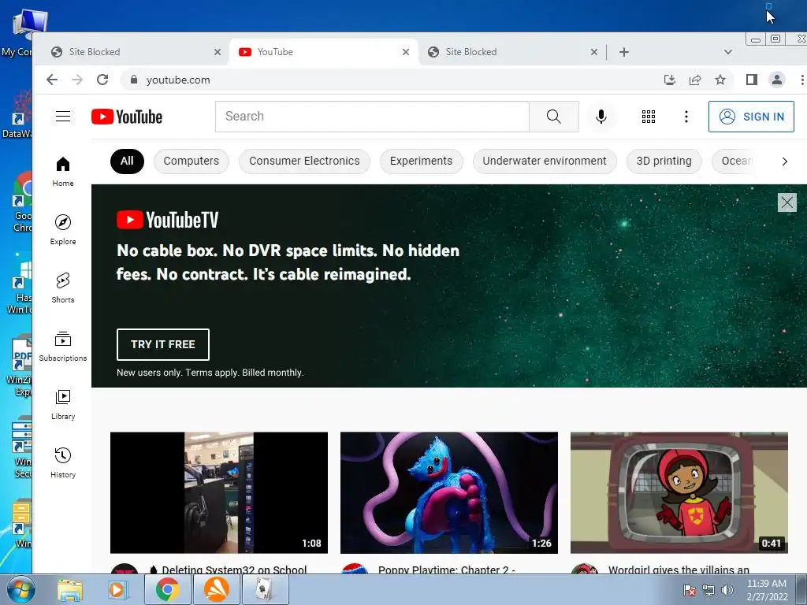Image resolution: width=807 pixels, height=605 pixels.
Task: Select Underwater environment filter chip
Action: coord(545,161)
